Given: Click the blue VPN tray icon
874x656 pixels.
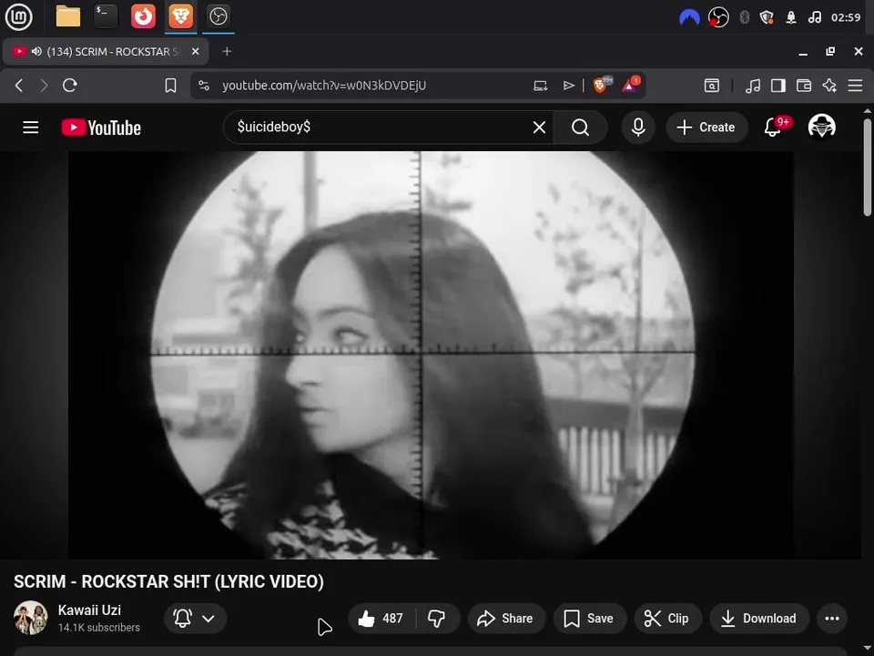Looking at the screenshot, I should (x=689, y=17).
